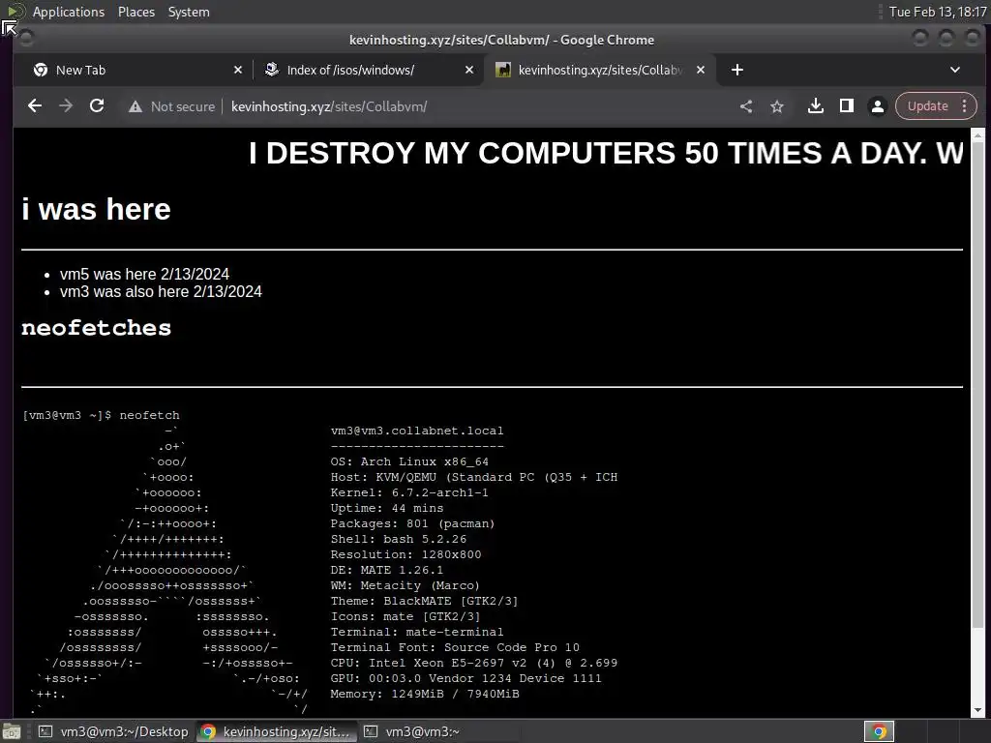
Task: Click the Chrome icon in bottom-right panel
Action: [x=879, y=731]
